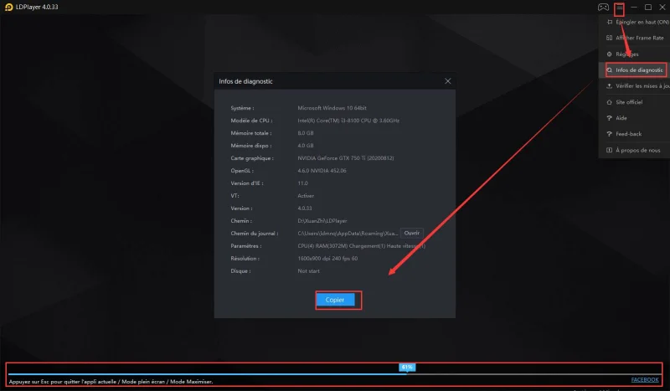Viewport: 670px width, 391px height.
Task: Close the LDPlayer window
Action: pos(662,8)
